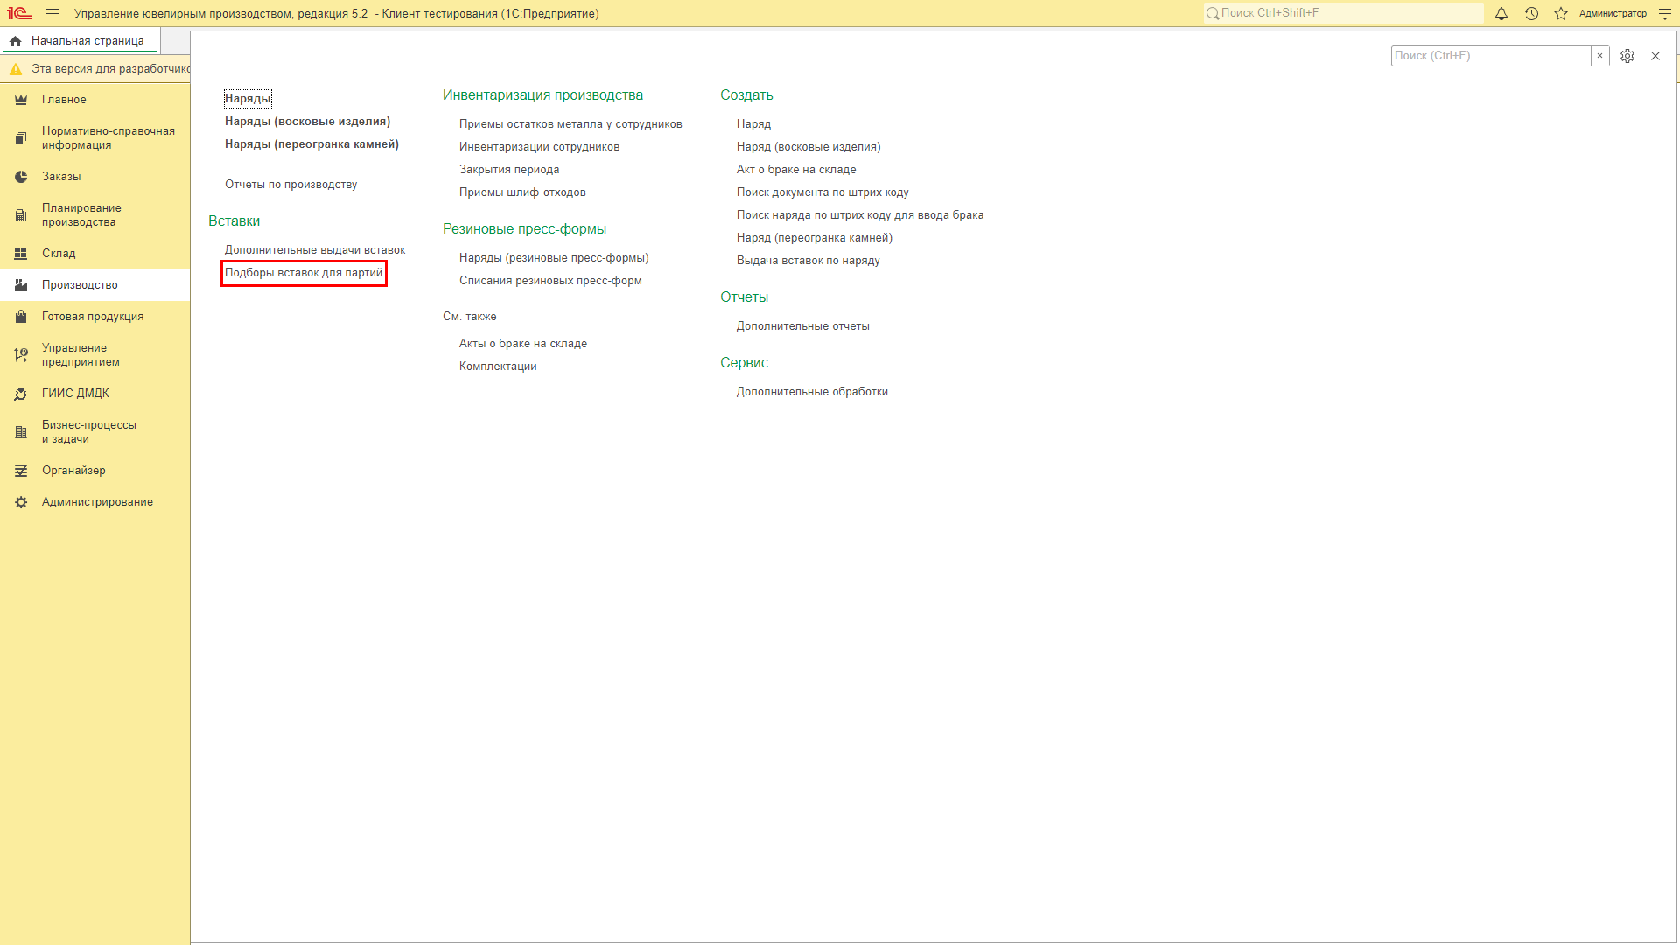Open the Начальная страница tab

(x=80, y=41)
